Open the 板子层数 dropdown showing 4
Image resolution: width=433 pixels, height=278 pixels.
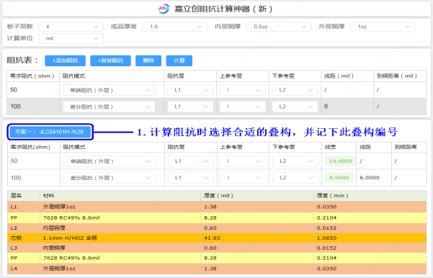click(71, 27)
